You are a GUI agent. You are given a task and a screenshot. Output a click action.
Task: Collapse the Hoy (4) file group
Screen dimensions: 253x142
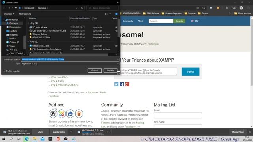click(28, 23)
